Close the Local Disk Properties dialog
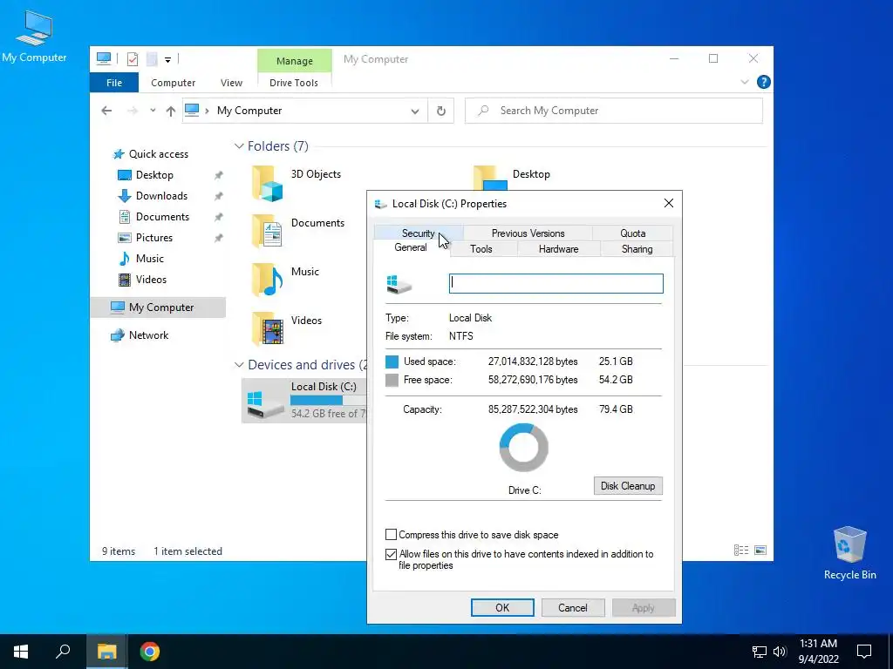 [669, 203]
